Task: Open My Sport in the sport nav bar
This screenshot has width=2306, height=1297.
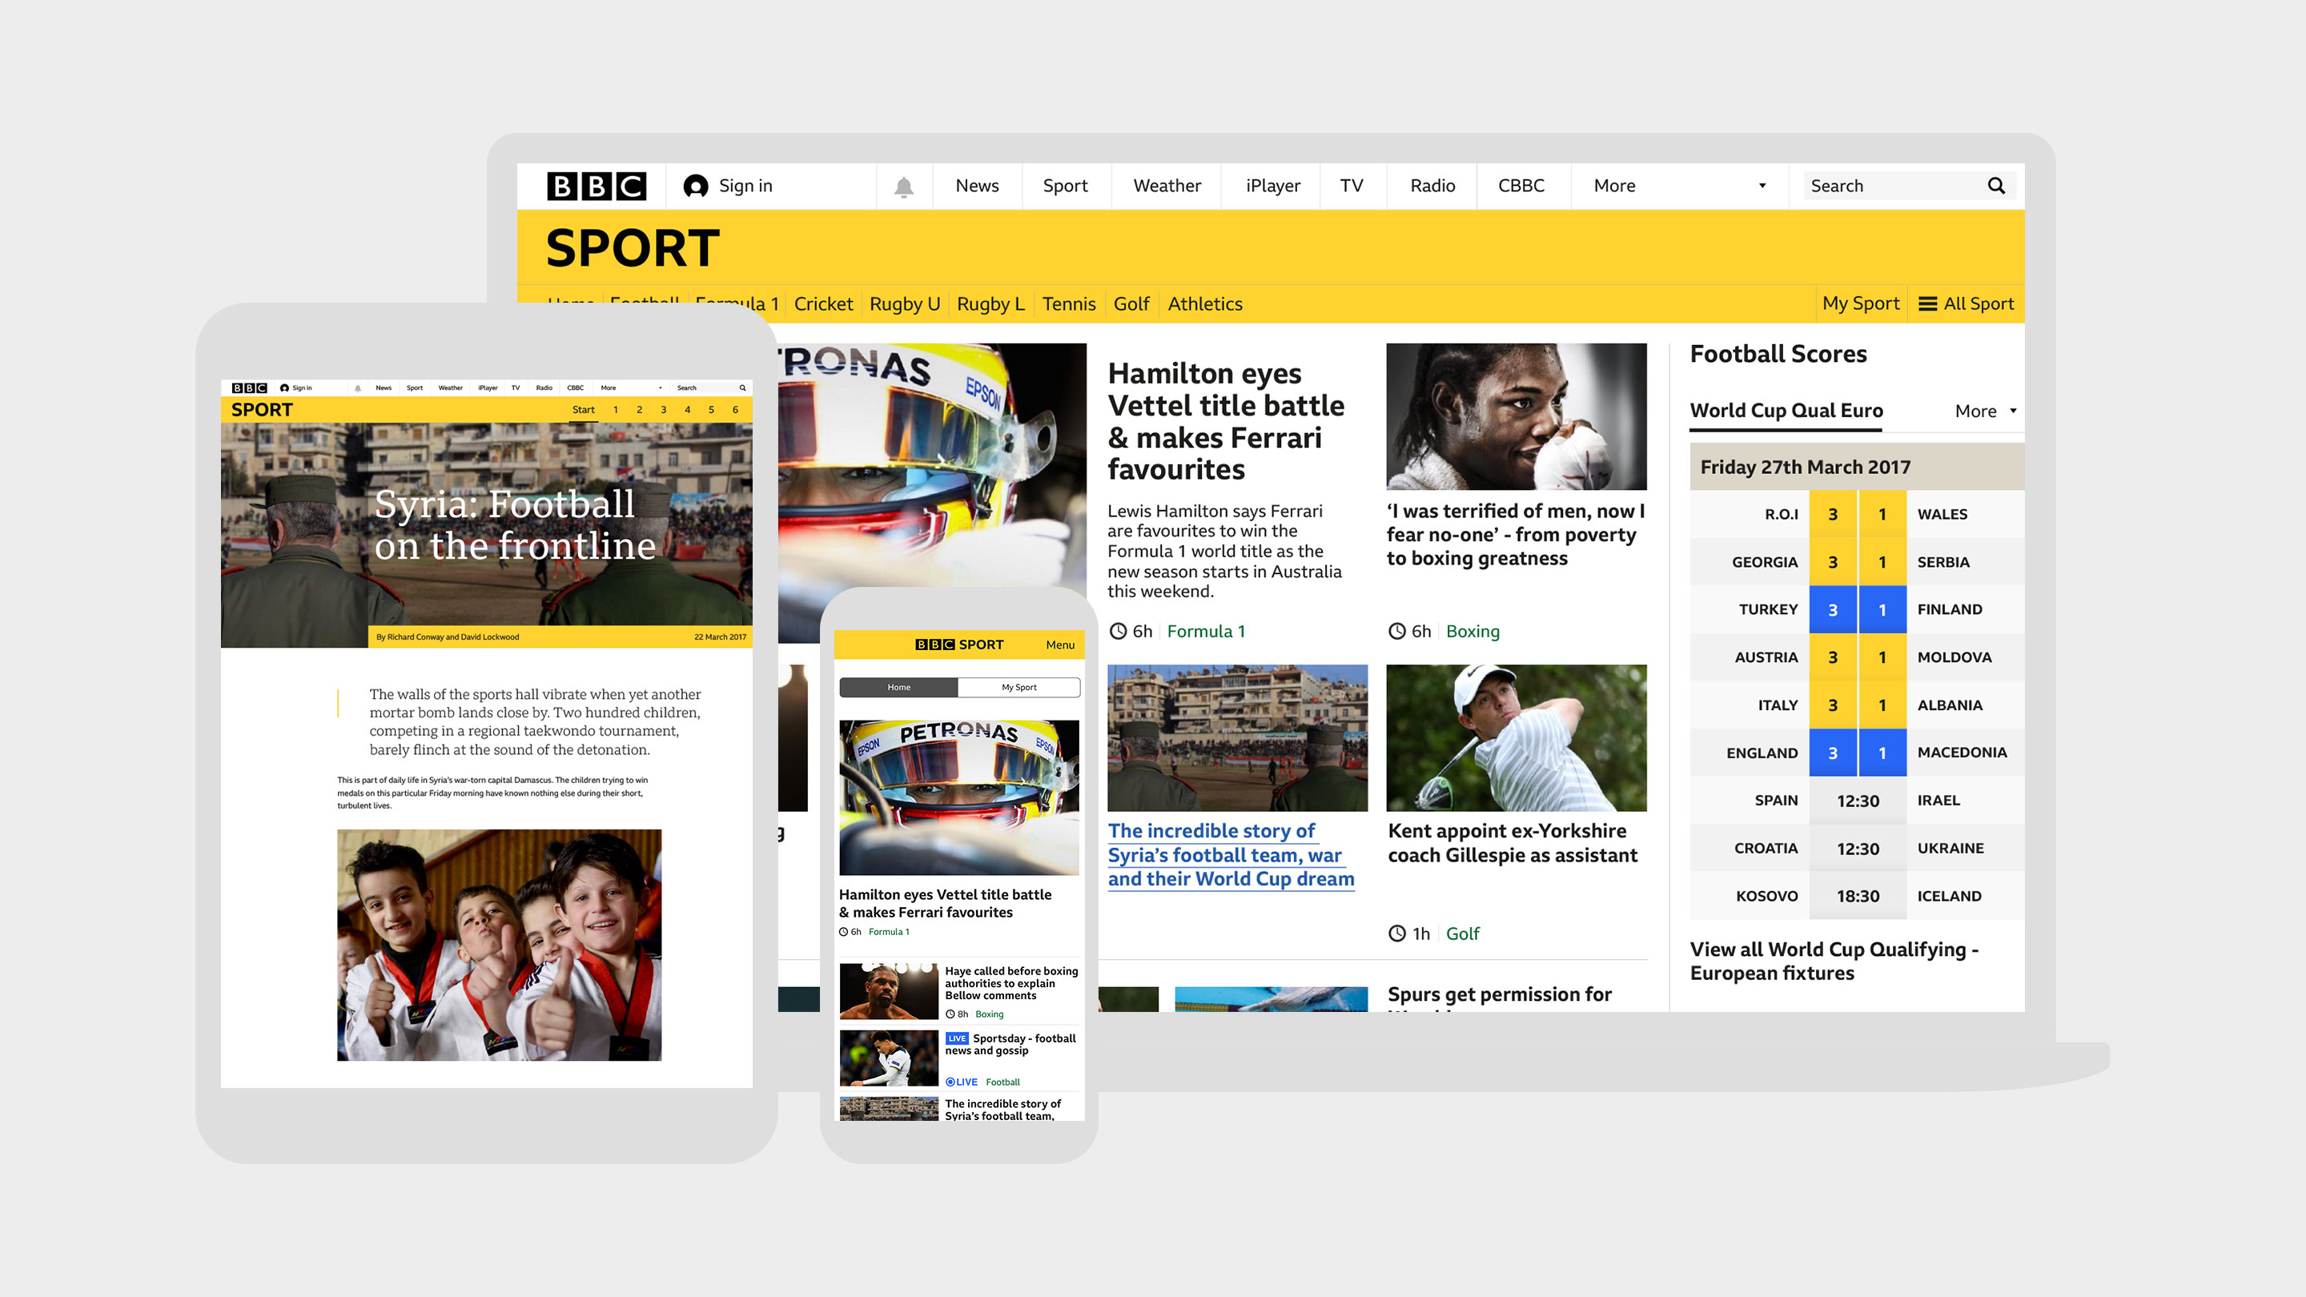Action: 1860,304
